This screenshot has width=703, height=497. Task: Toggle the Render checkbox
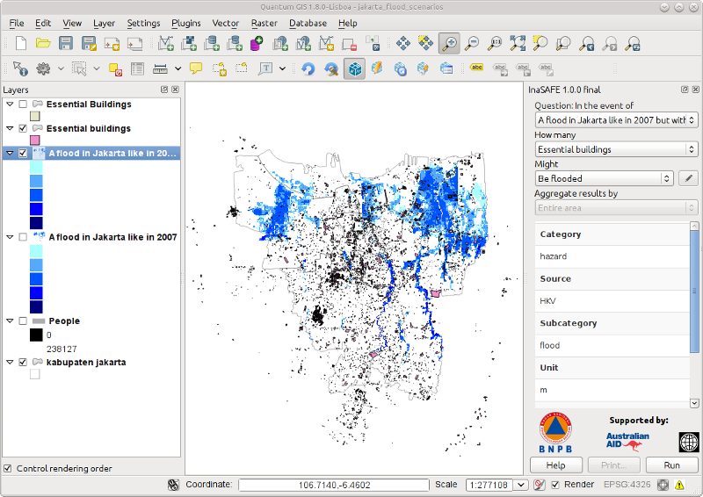[x=555, y=485]
